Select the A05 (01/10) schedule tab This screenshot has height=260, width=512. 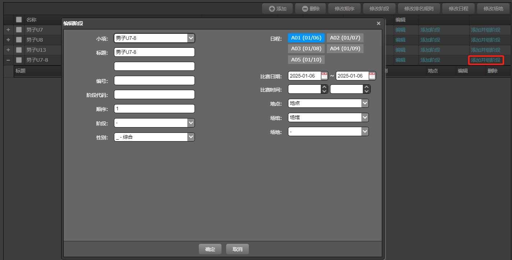click(306, 59)
